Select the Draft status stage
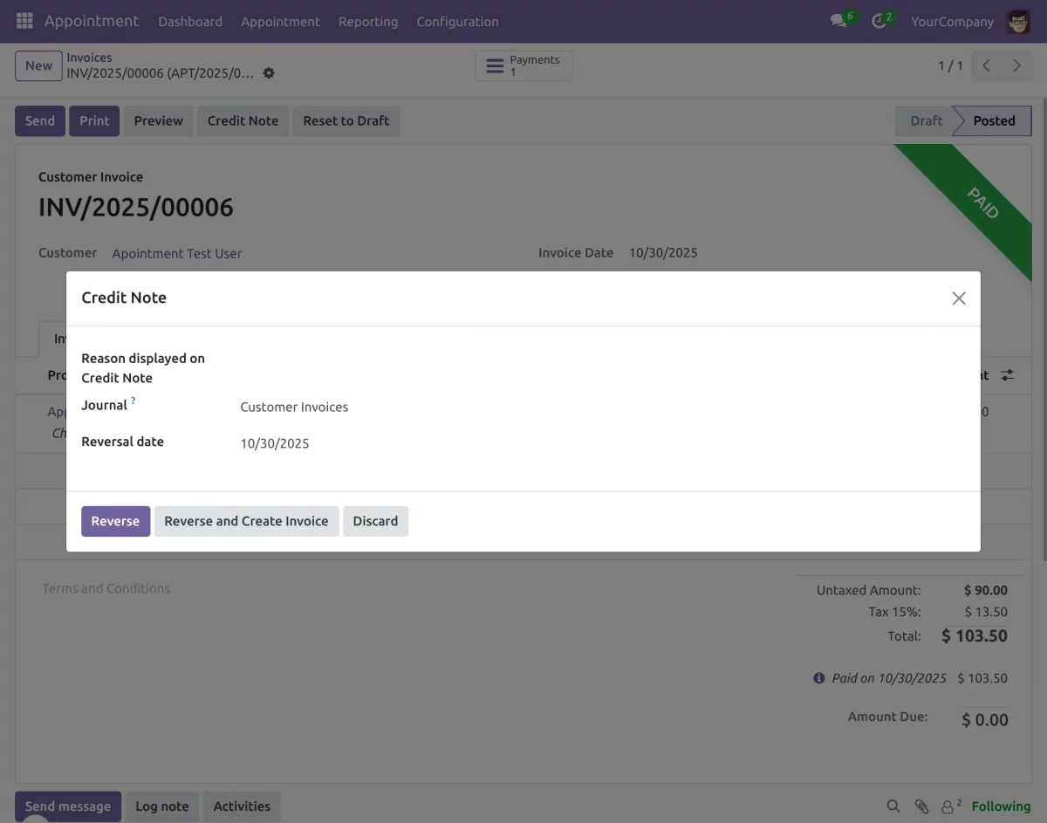This screenshot has height=823, width=1047. click(x=926, y=120)
